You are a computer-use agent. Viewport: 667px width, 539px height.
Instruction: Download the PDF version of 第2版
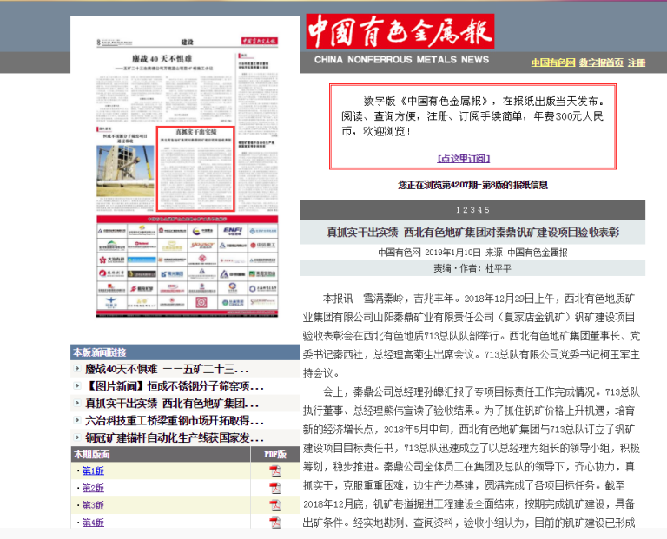[x=275, y=488]
